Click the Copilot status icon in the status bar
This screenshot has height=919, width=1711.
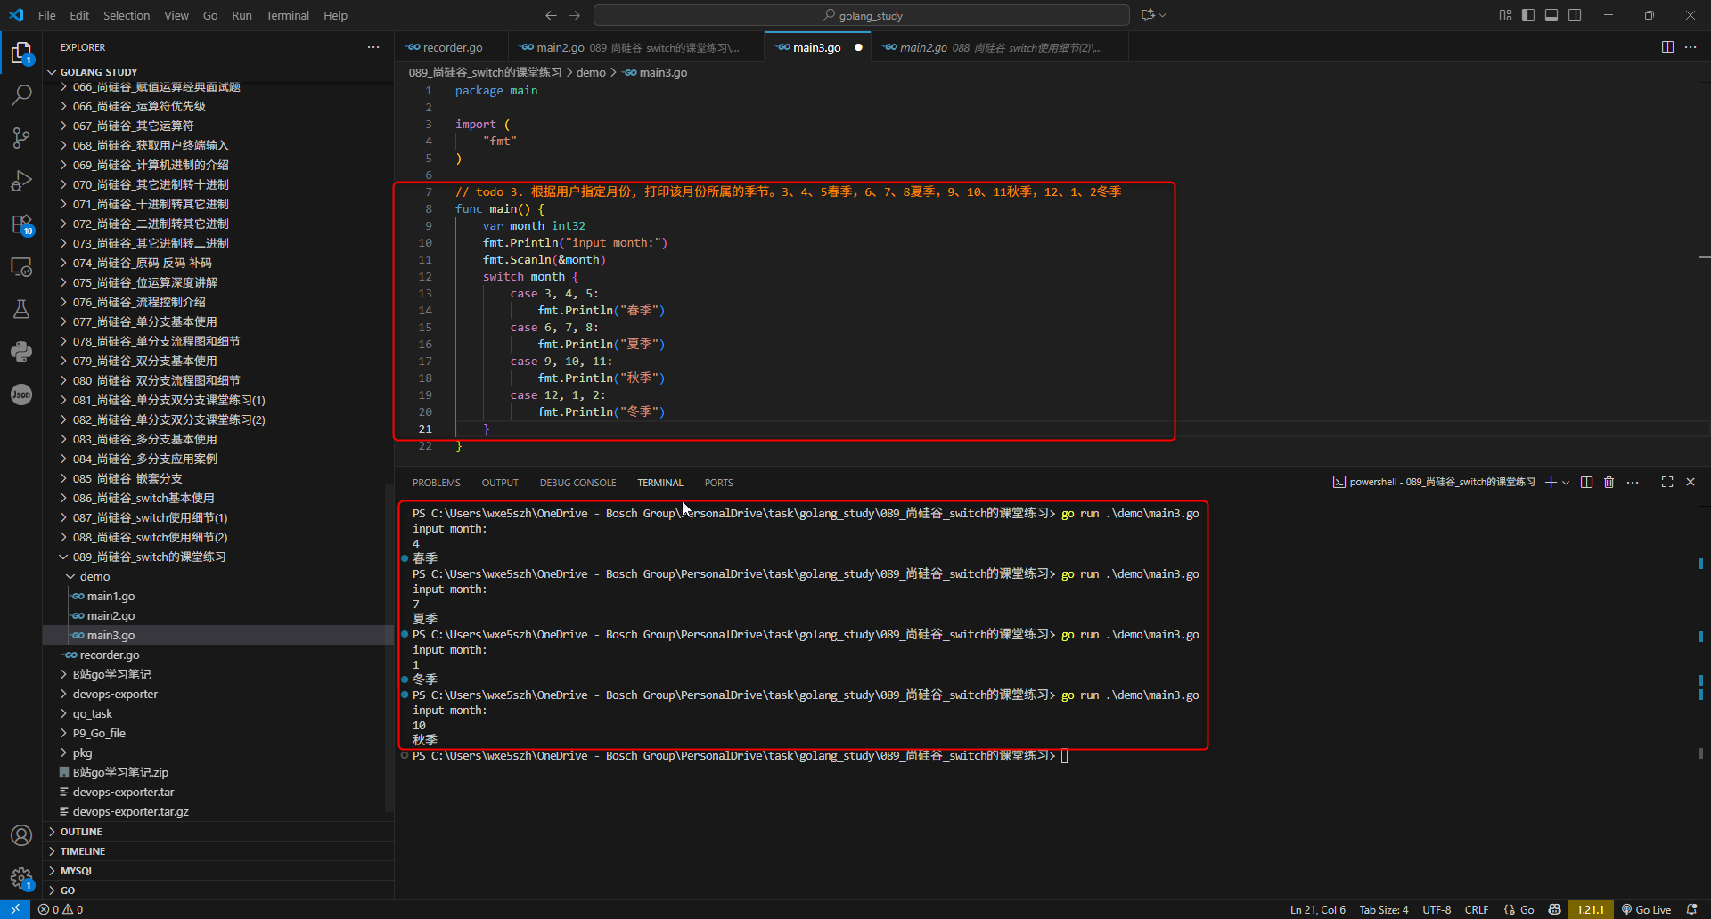tap(1554, 909)
